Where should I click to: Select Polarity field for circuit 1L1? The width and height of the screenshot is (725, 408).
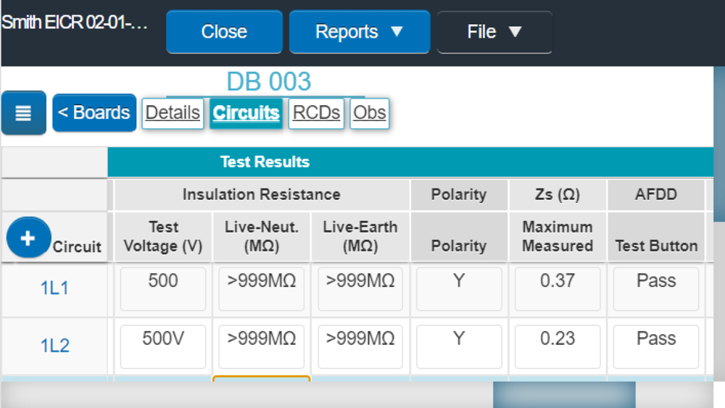(459, 288)
